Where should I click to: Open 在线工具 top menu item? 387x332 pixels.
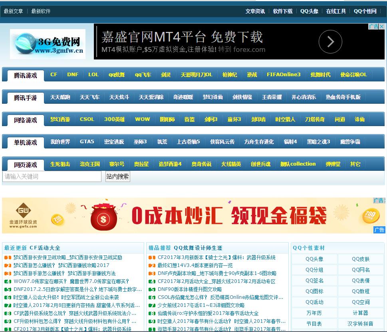[x=336, y=11]
